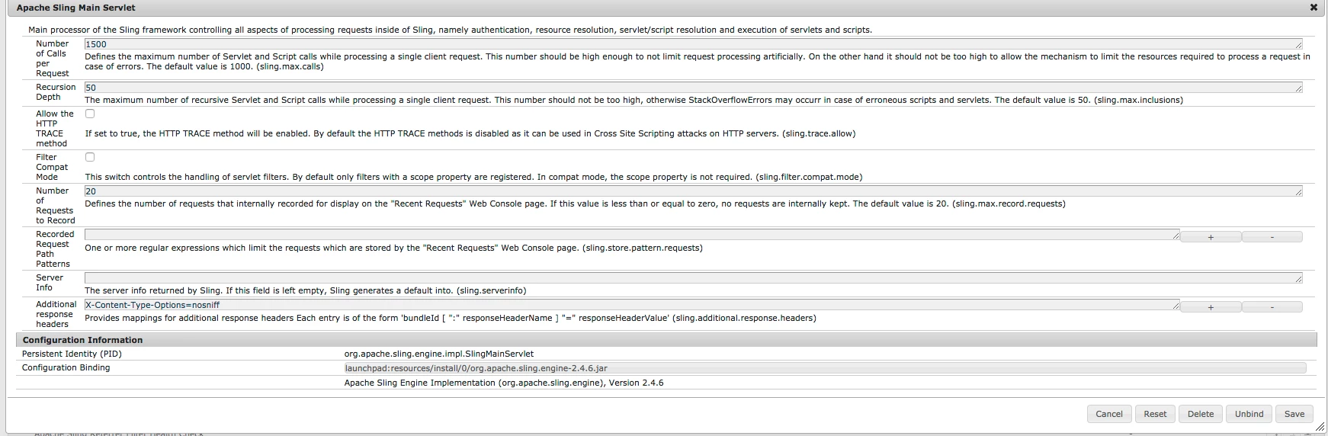Edit Number of Calls per Request field
The width and height of the screenshot is (1328, 436).
(x=693, y=44)
